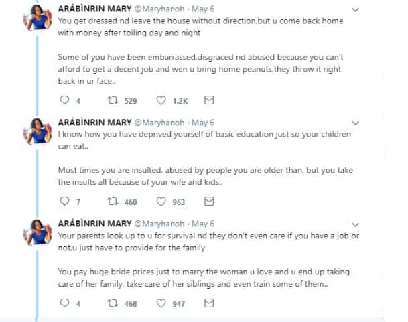408x322 pixels.
Task: Reply to the tweet with 7 replies
Action: [x=65, y=200]
